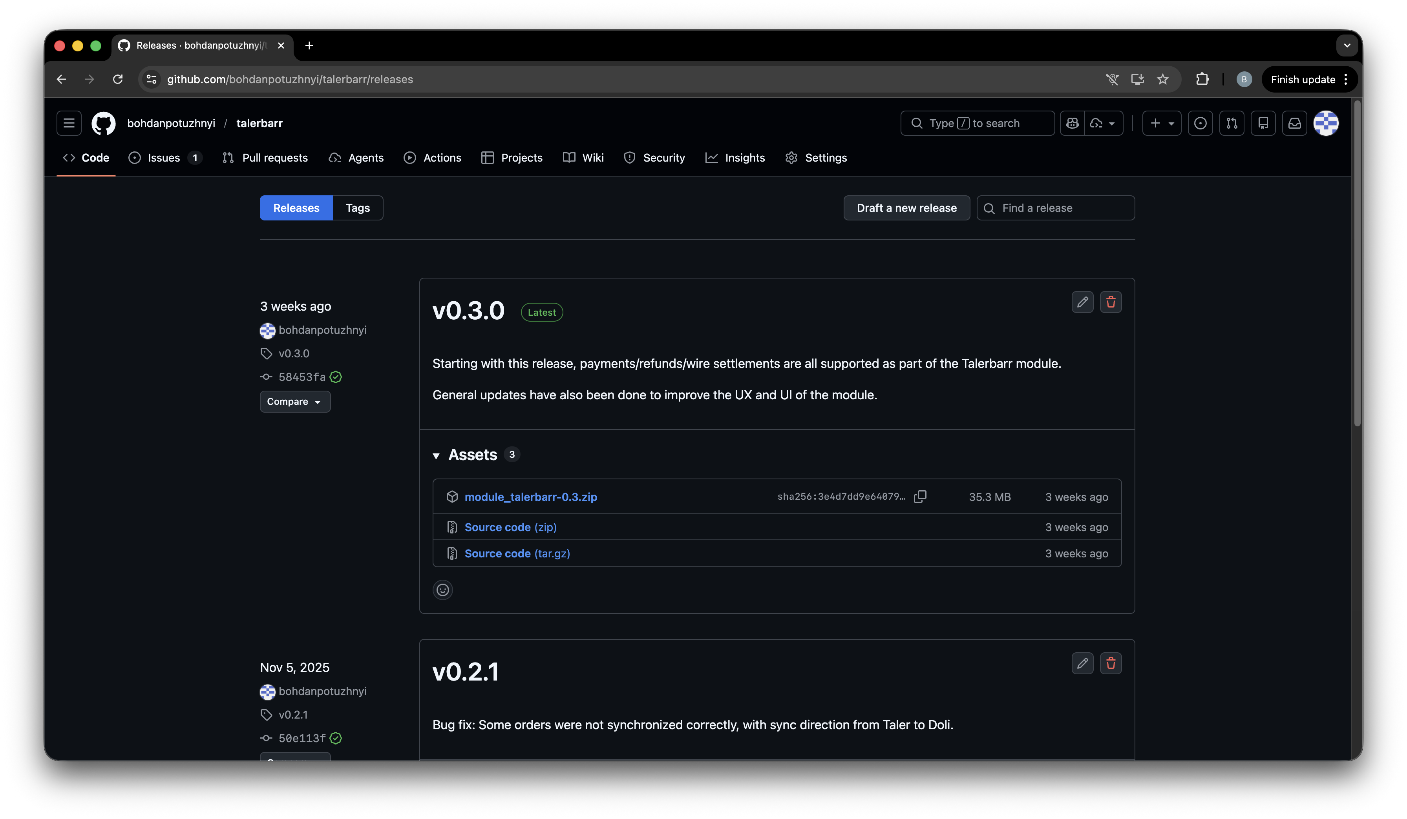
Task: Click the Find a release search field
Action: click(x=1055, y=208)
